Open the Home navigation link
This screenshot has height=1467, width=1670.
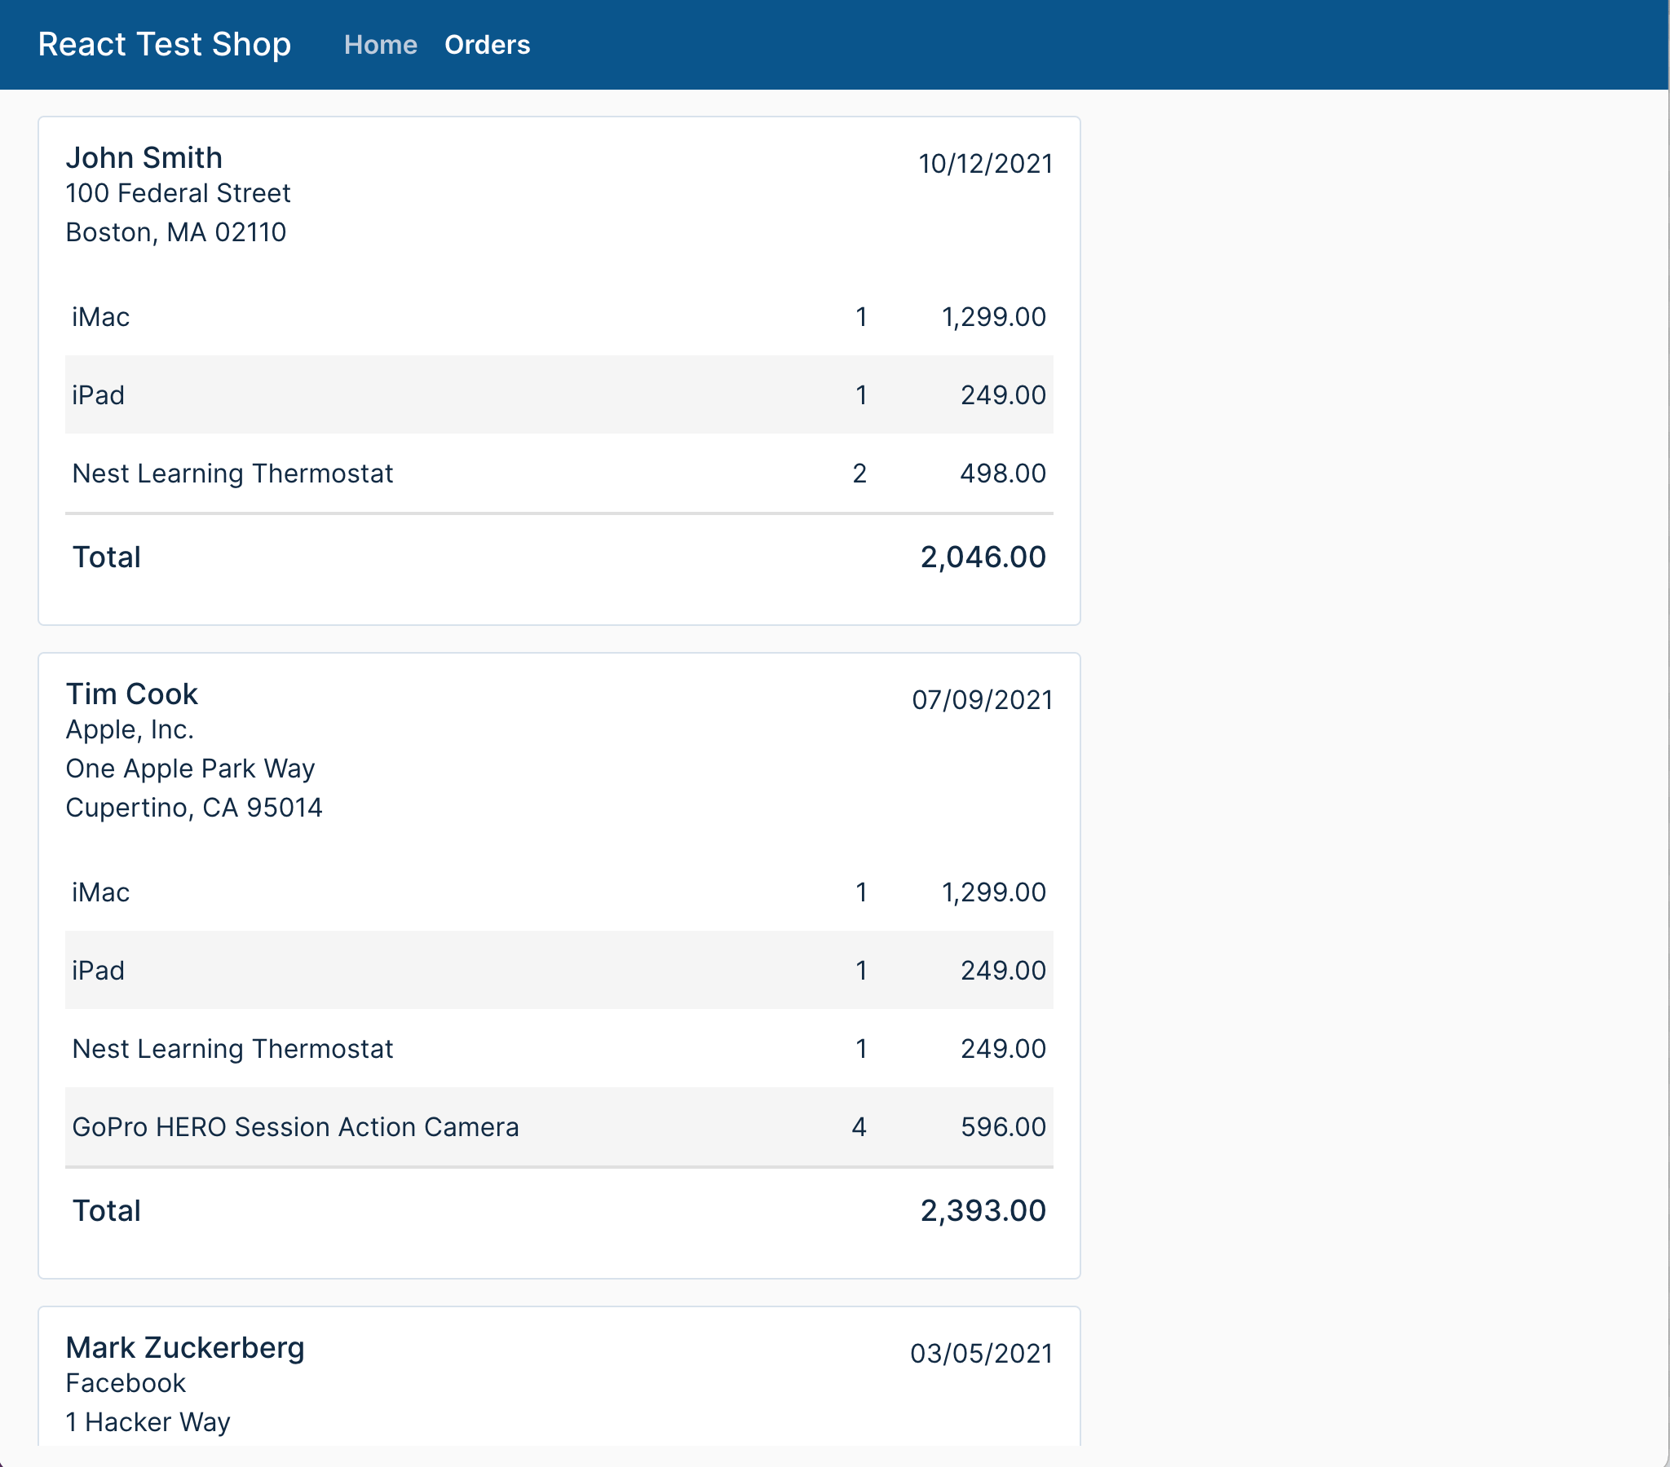(380, 45)
